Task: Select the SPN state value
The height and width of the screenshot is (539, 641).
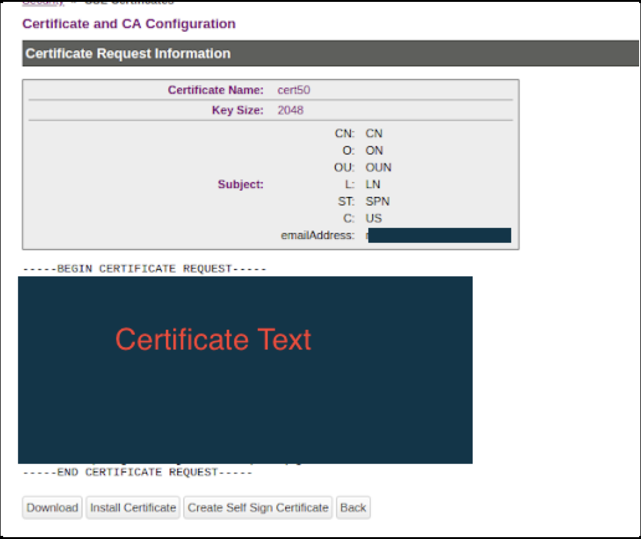Action: coord(377,201)
